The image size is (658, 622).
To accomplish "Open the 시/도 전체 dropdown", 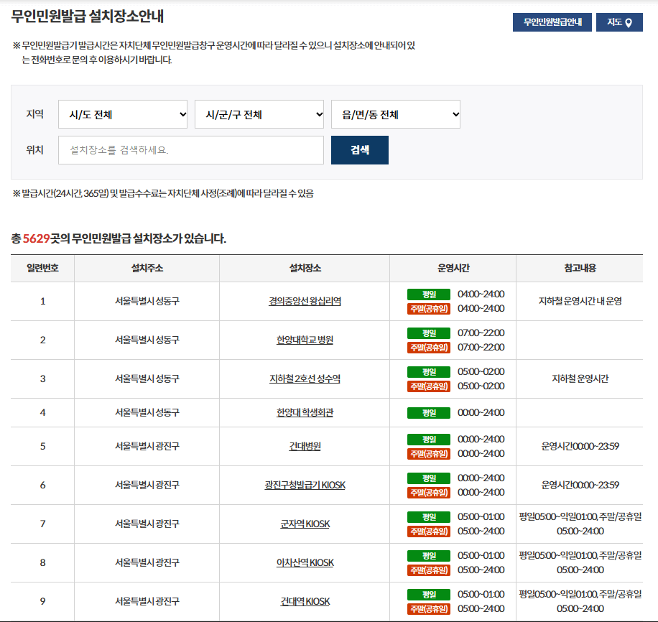I will click(x=122, y=113).
